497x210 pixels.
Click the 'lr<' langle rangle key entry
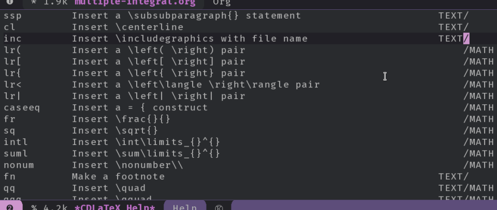click(12, 85)
